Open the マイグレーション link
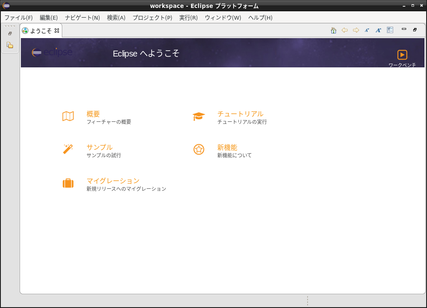Image resolution: width=427 pixels, height=308 pixels. (113, 181)
